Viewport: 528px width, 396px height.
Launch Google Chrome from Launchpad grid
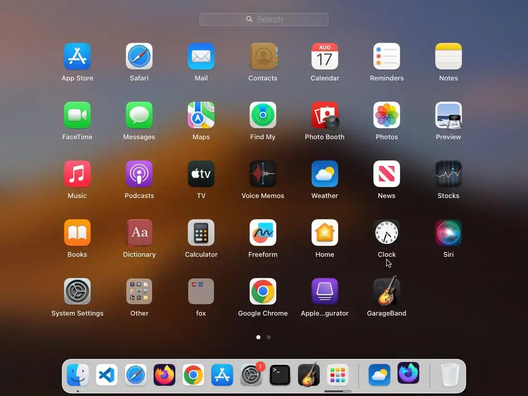pos(263,291)
